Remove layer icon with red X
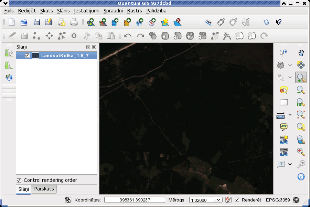 [177, 22]
